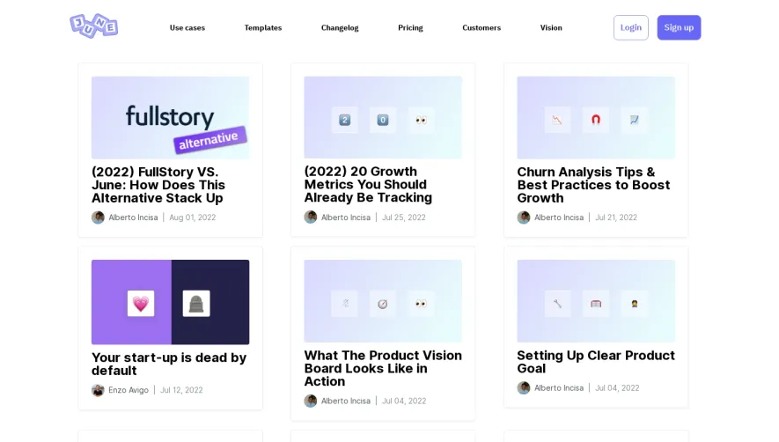Open What The Product Vision Board article
This screenshot has height=442, width=779.
[x=383, y=368]
